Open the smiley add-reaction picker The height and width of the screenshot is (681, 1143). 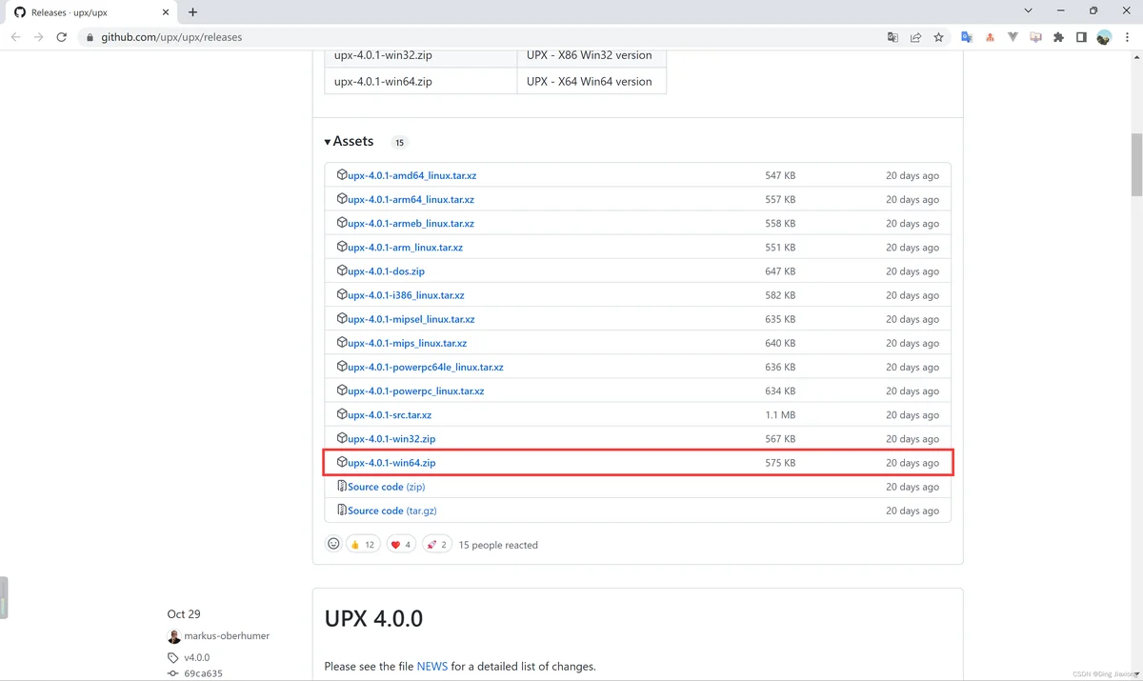click(333, 544)
